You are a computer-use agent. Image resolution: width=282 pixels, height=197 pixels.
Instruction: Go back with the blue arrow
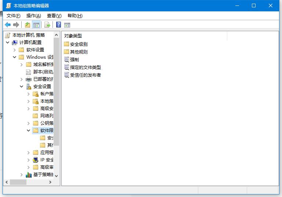pyautogui.click(x=8, y=25)
